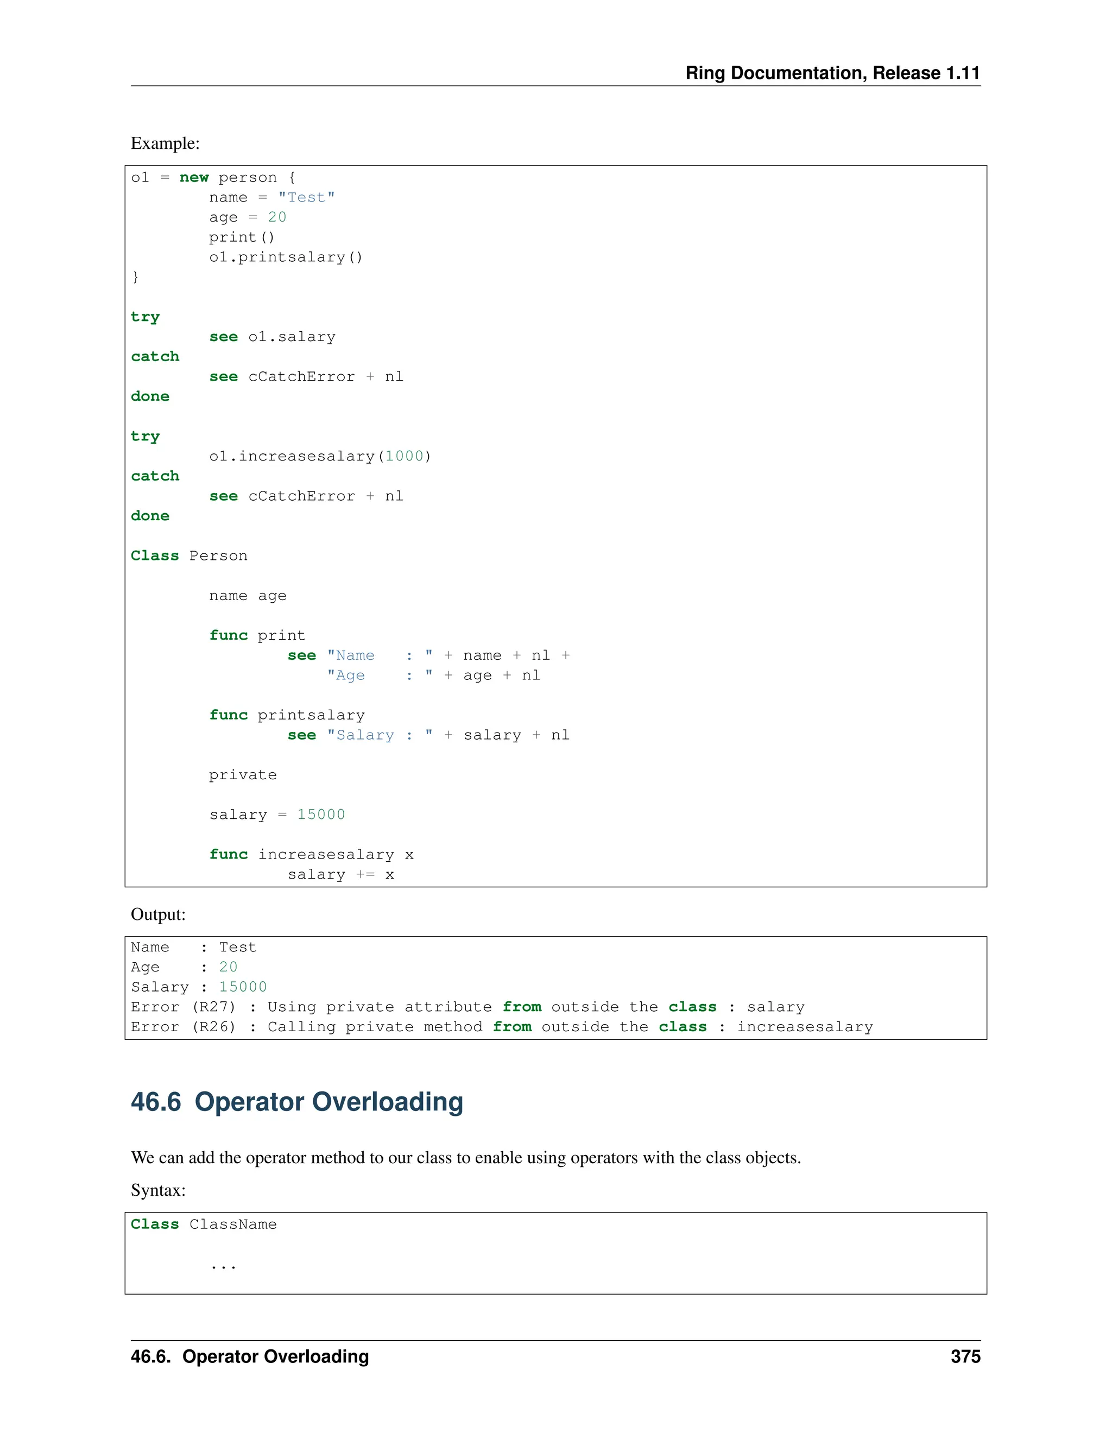Click 'see o1.salary' code line

coord(272,337)
